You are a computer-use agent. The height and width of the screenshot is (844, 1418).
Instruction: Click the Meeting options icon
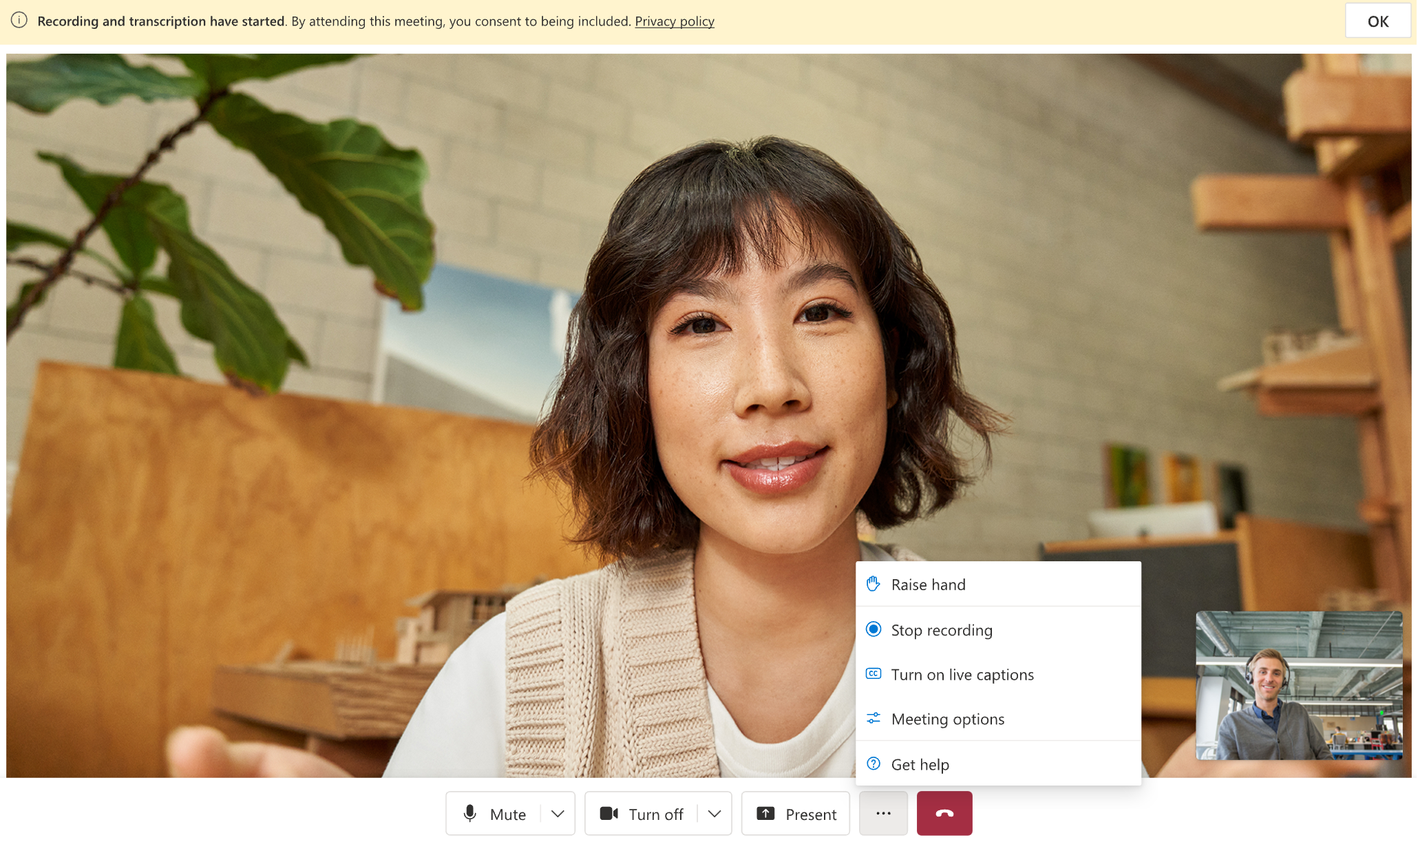pos(872,718)
